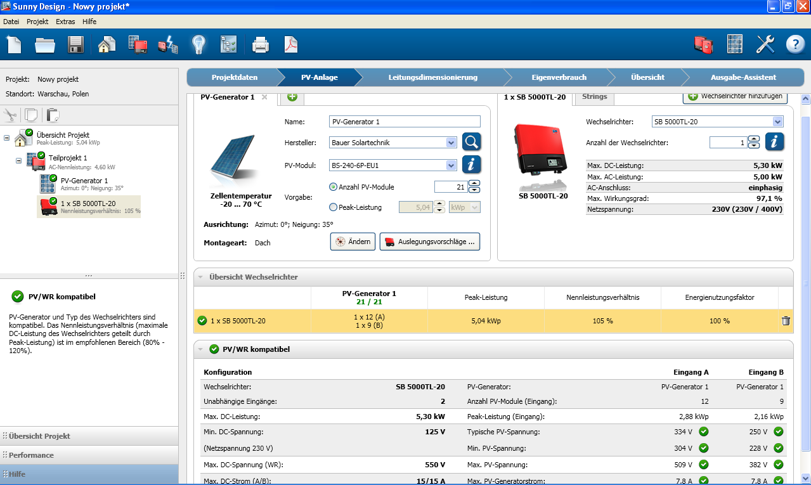The image size is (811, 485).
Task: Click the paste clipboard icon
Action: tap(53, 115)
